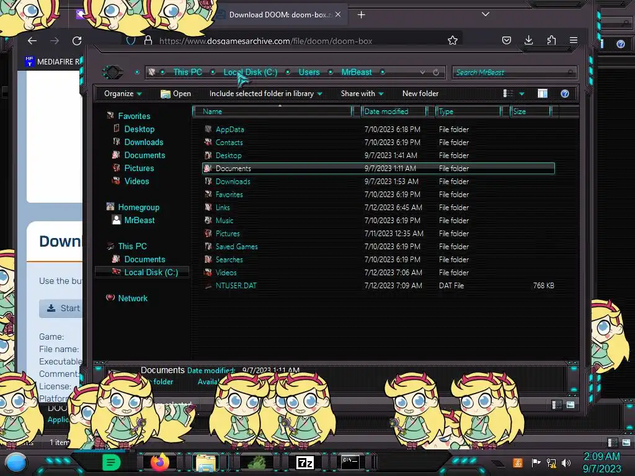Open 7-Zip from the taskbar

(x=304, y=462)
